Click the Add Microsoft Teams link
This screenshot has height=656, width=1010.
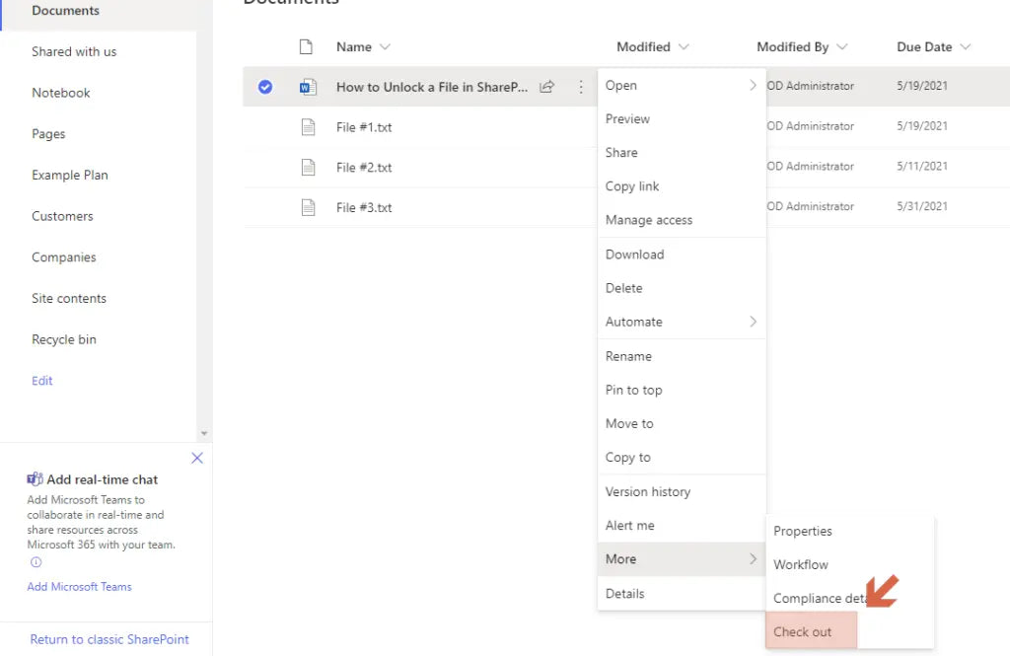[79, 587]
